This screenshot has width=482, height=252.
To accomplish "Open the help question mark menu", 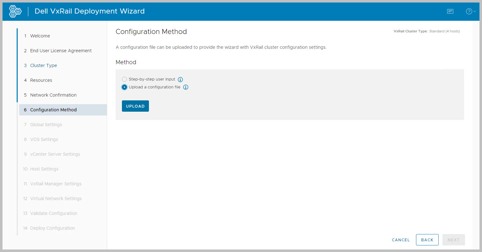I will click(x=470, y=11).
